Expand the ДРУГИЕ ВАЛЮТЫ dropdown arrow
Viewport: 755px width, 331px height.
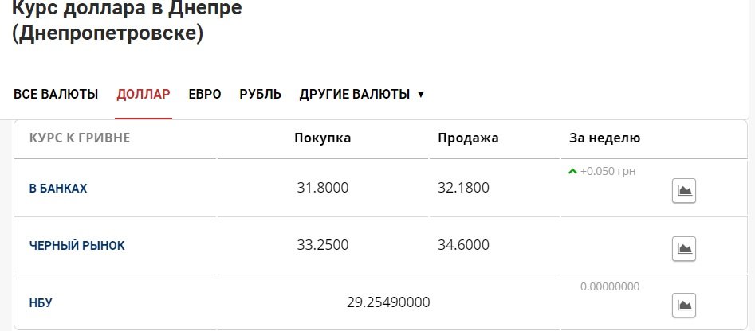[x=421, y=95]
